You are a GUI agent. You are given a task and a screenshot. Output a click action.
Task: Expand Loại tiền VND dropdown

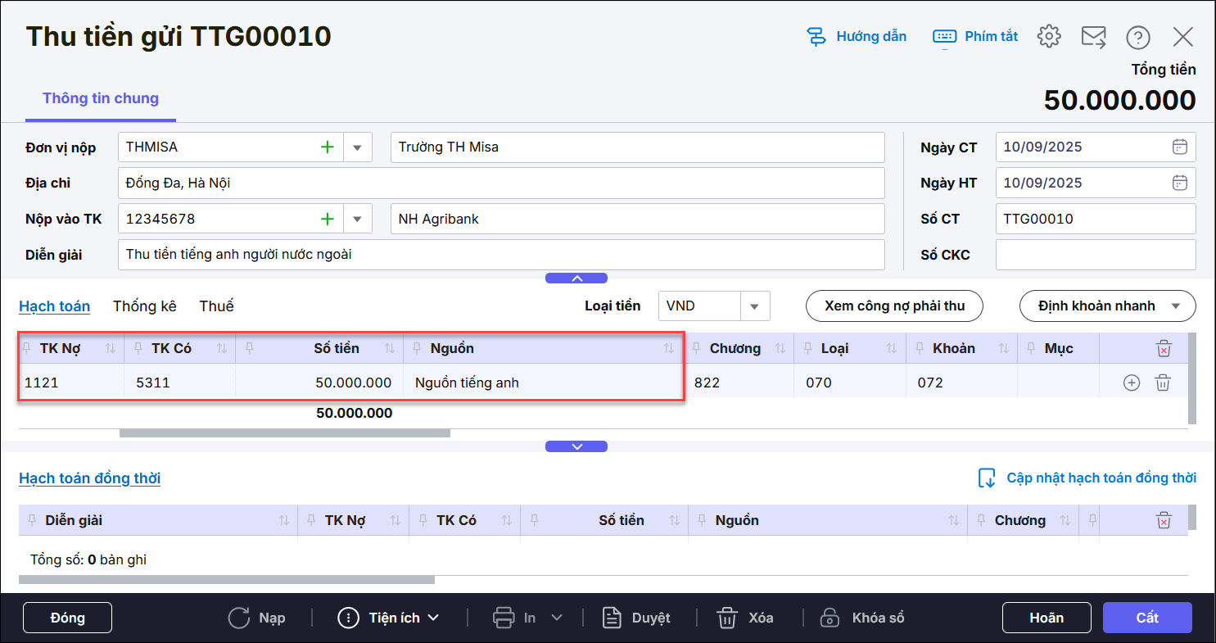(754, 306)
